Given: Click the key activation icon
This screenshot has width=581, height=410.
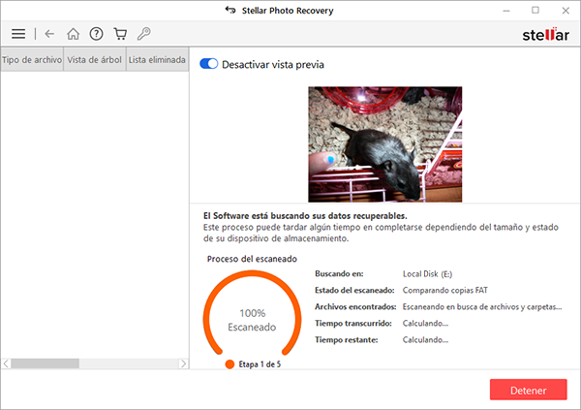Looking at the screenshot, I should [144, 34].
